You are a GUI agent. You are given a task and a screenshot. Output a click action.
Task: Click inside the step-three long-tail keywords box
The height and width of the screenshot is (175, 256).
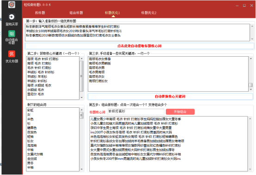(168, 74)
